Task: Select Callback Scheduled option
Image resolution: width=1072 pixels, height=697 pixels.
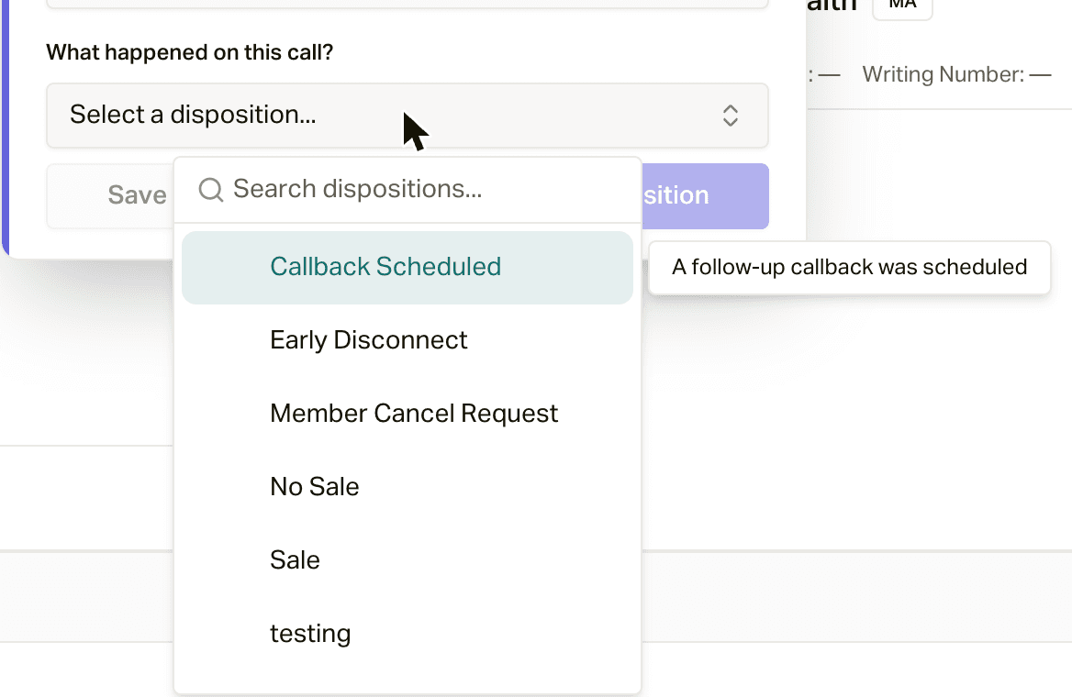Action: click(x=408, y=267)
